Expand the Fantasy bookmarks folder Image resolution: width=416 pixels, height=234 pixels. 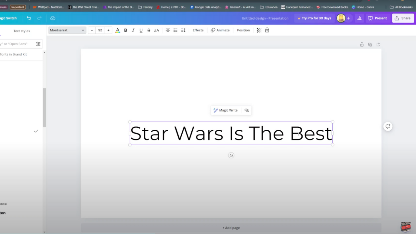(145, 7)
